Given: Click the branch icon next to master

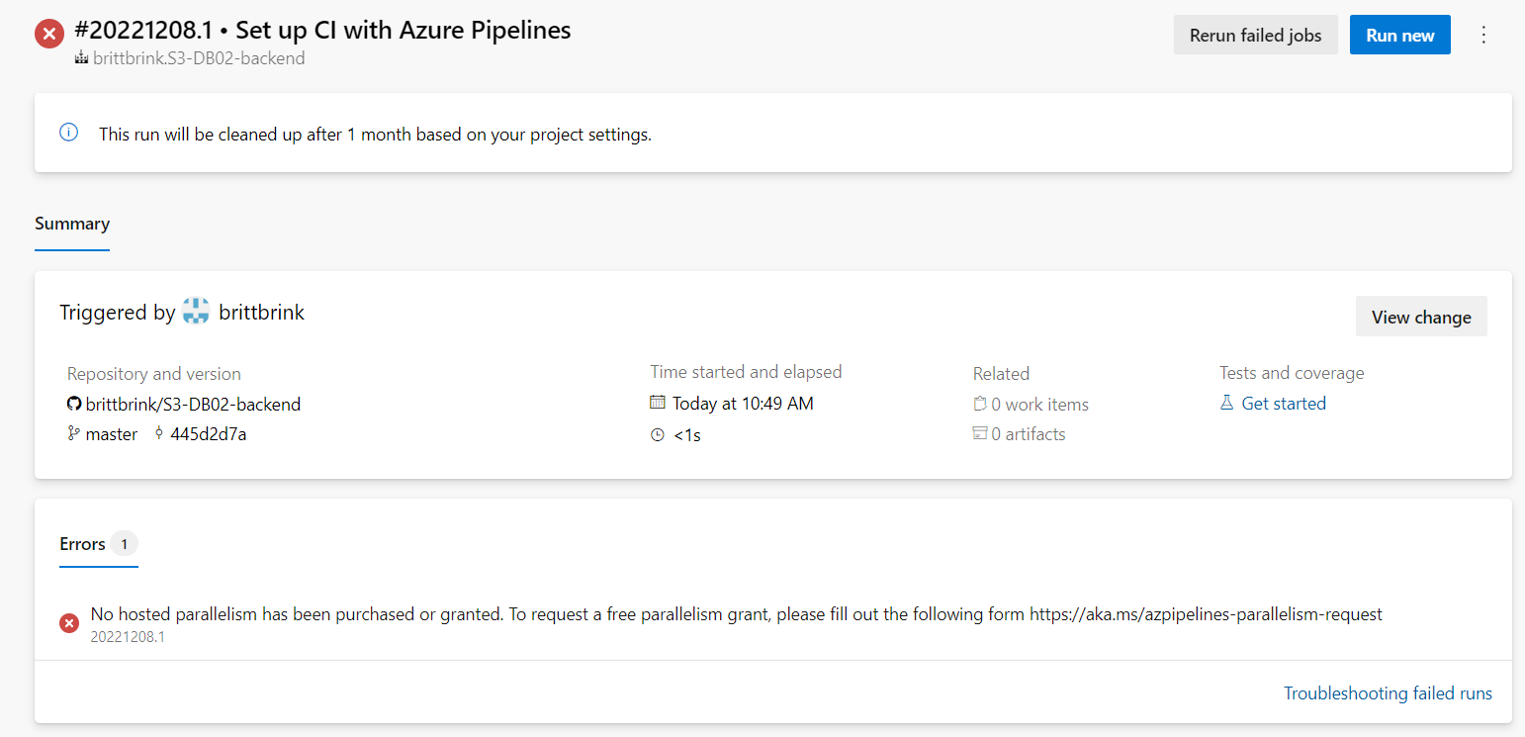Looking at the screenshot, I should pyautogui.click(x=73, y=433).
